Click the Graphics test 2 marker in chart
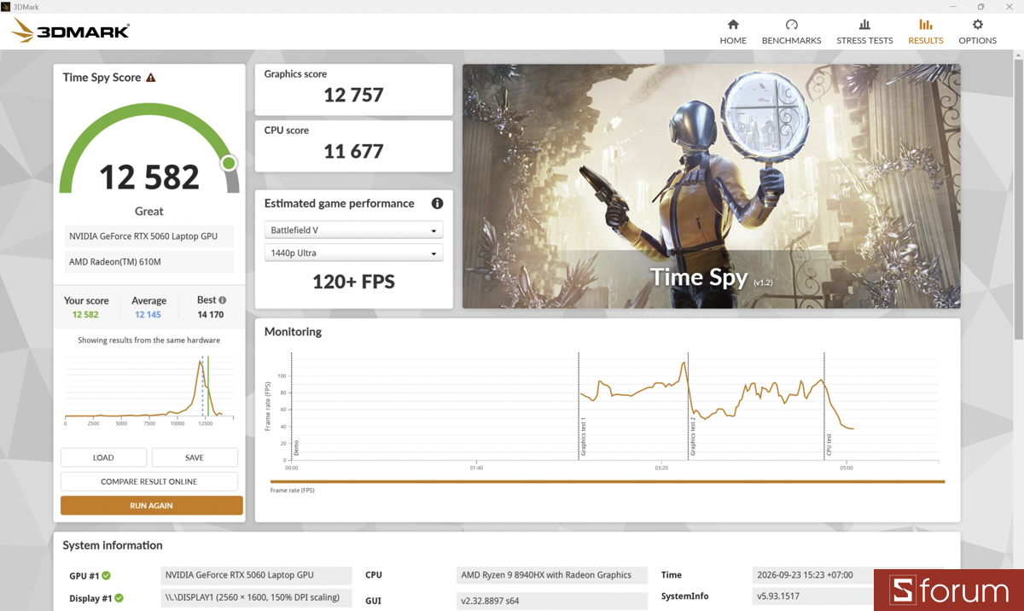 pos(693,437)
